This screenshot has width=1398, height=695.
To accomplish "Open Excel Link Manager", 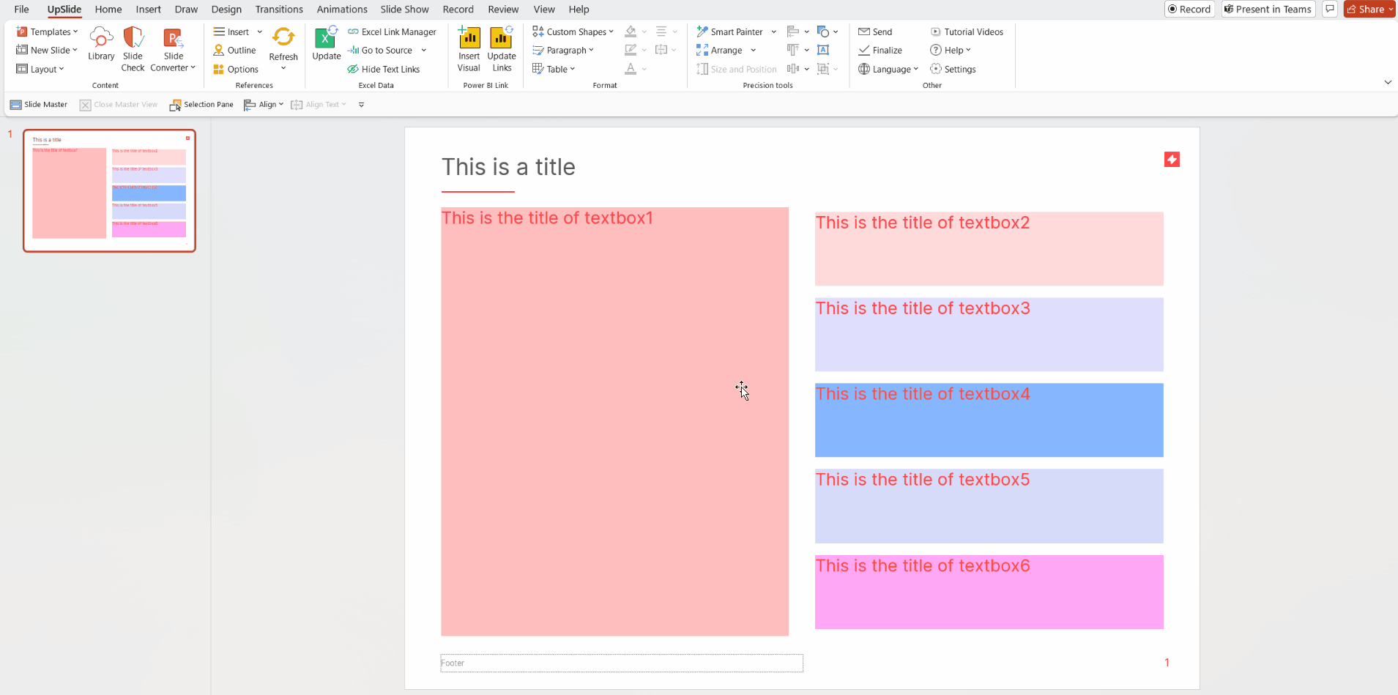I will (x=392, y=31).
